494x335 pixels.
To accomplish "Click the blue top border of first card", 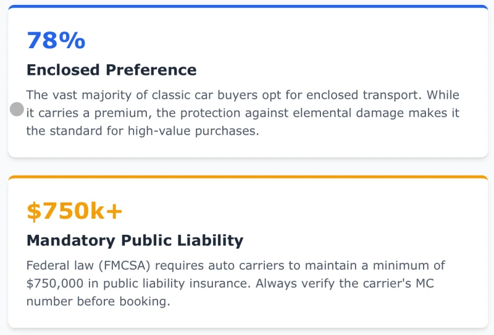I will (x=248, y=7).
